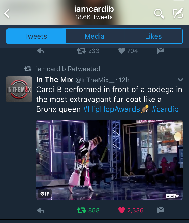189x223 pixels.
Task: Open search with the magnifying glass icon
Action: [159, 13]
